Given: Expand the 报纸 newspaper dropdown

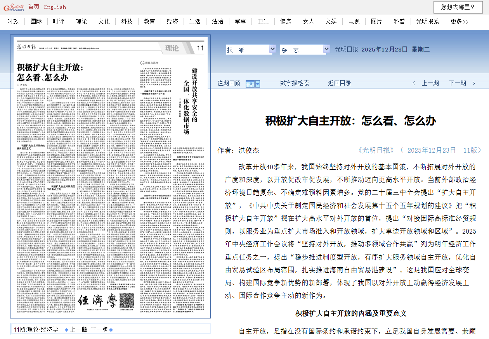Looking at the screenshot, I should 272,50.
